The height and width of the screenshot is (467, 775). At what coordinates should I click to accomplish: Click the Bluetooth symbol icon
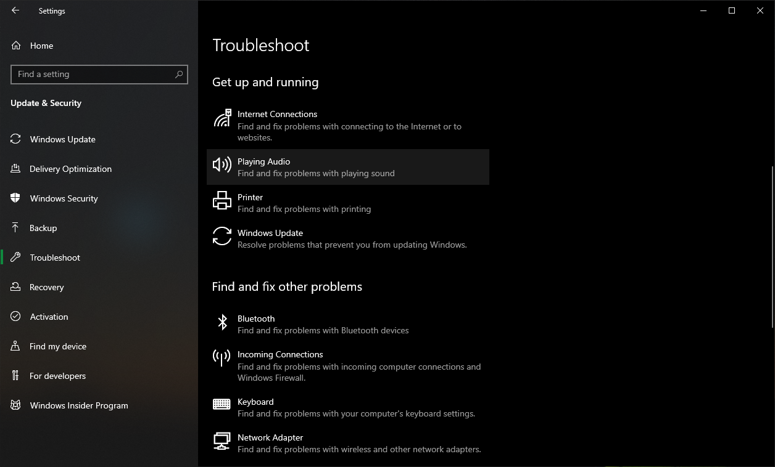(x=222, y=322)
